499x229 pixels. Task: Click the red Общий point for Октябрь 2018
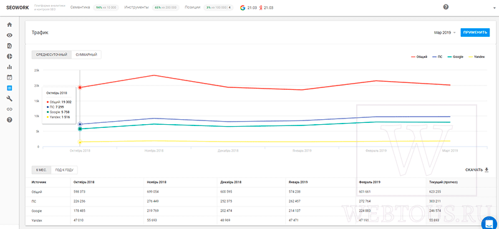[80, 87]
